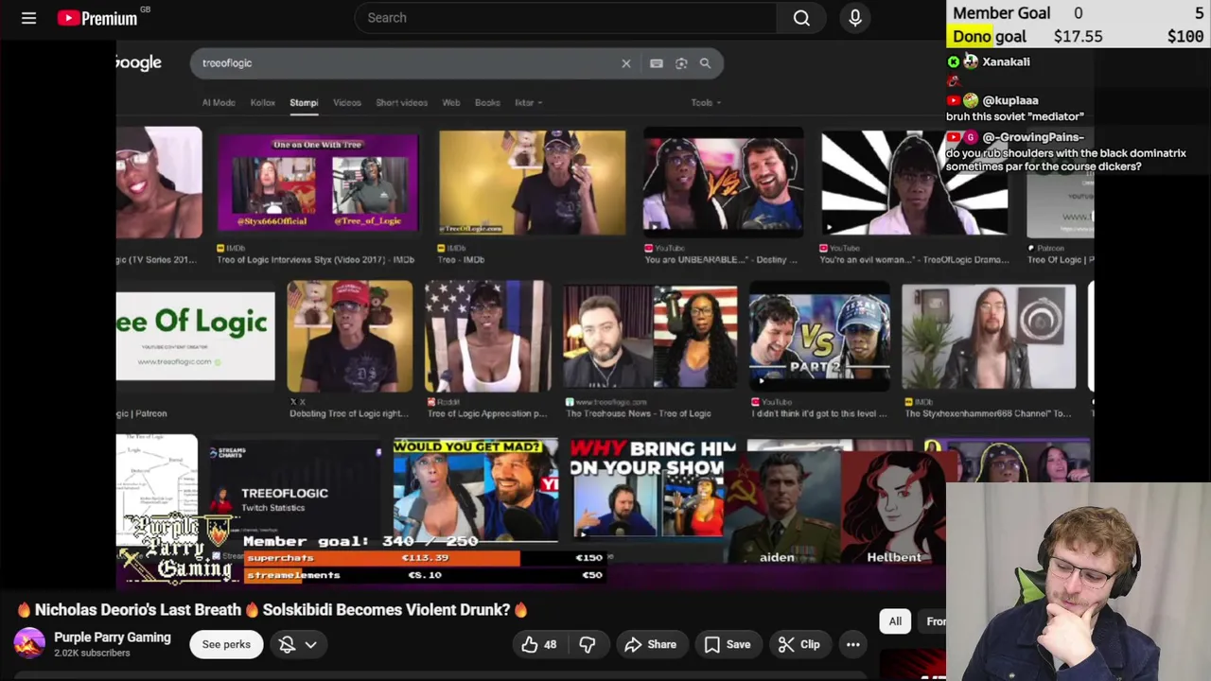This screenshot has width=1211, height=681.
Task: Click the Clip scissors button
Action: coord(799,644)
